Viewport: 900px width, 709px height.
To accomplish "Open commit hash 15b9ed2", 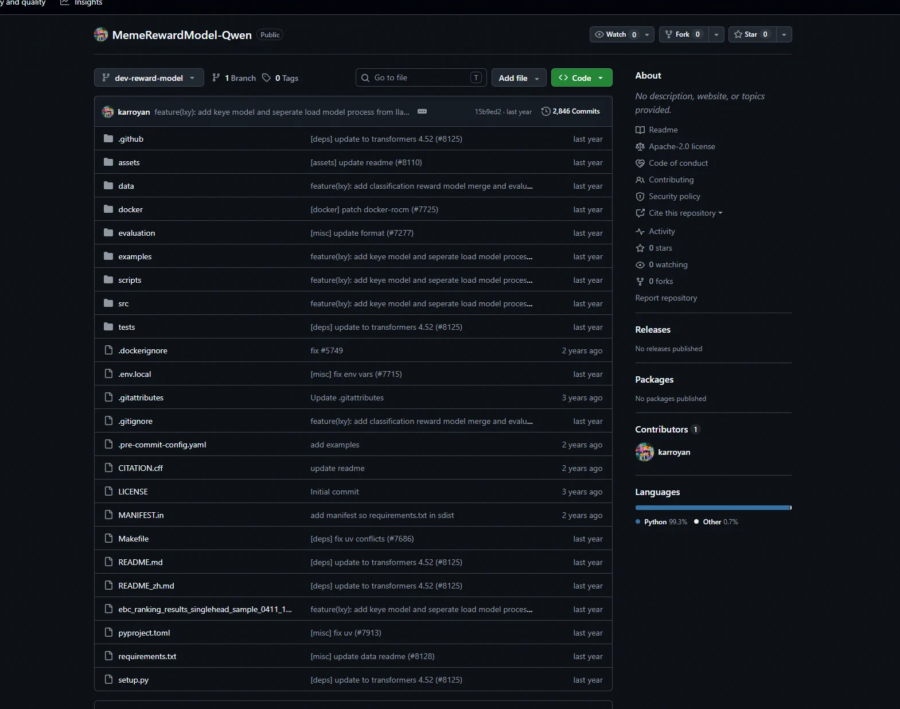I will (x=488, y=112).
